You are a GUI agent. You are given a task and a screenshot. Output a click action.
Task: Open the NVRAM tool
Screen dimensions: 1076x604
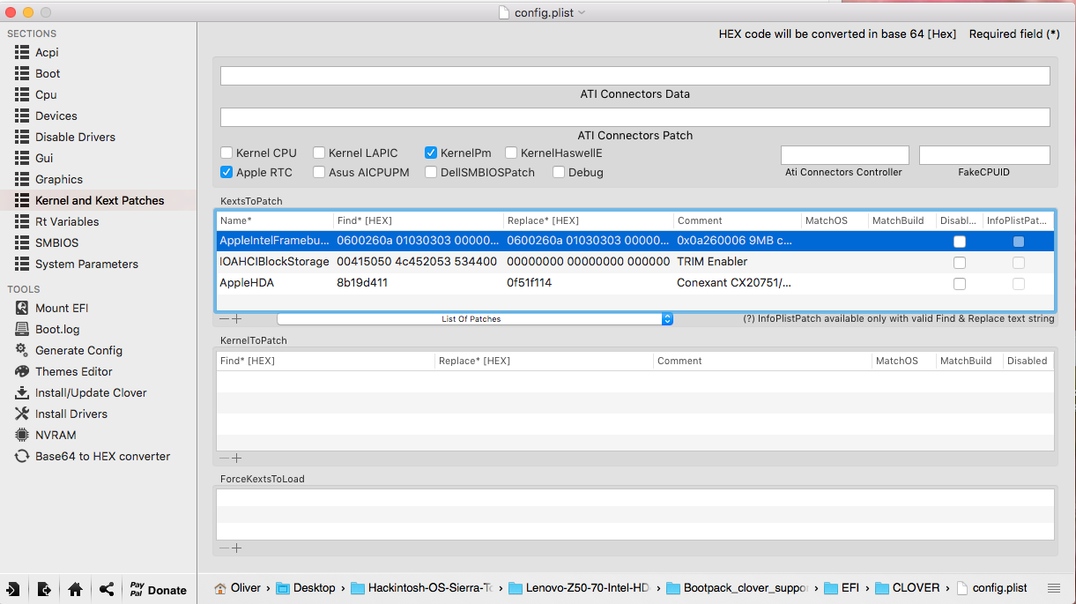tap(56, 435)
